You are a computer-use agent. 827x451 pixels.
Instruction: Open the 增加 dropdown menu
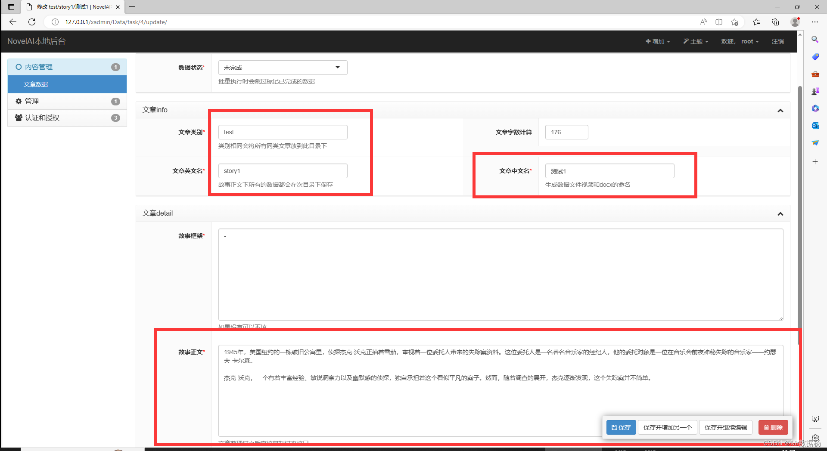(x=658, y=41)
